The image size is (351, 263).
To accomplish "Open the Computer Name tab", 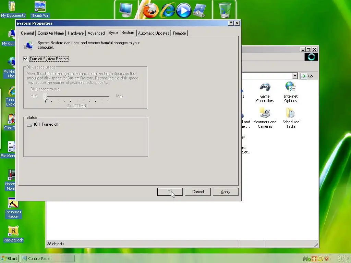I will point(51,33).
